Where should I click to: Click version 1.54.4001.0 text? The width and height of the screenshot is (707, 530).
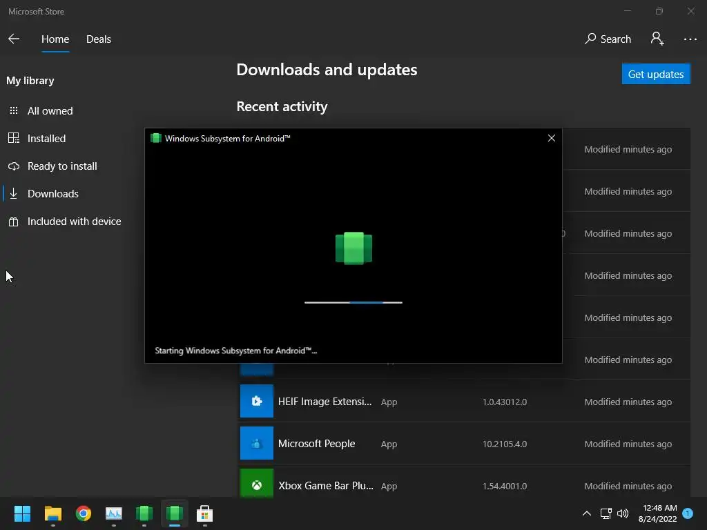505,487
